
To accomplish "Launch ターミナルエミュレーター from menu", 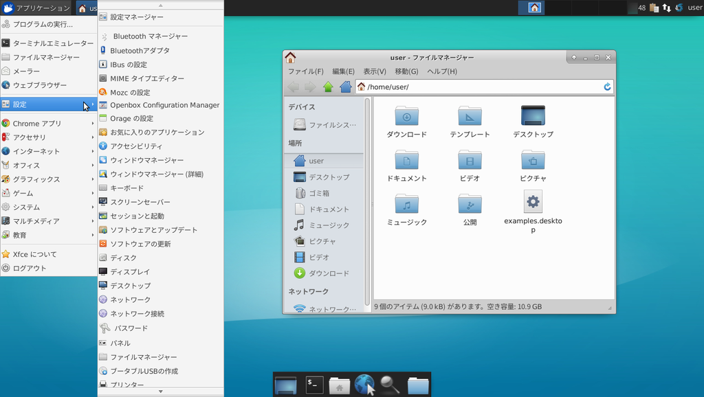I will click(49, 43).
